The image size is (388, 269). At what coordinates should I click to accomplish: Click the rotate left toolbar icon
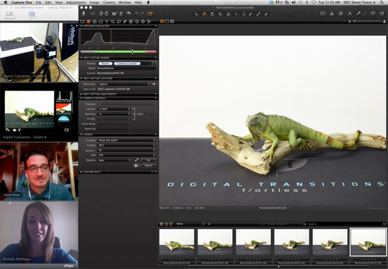coord(101,14)
